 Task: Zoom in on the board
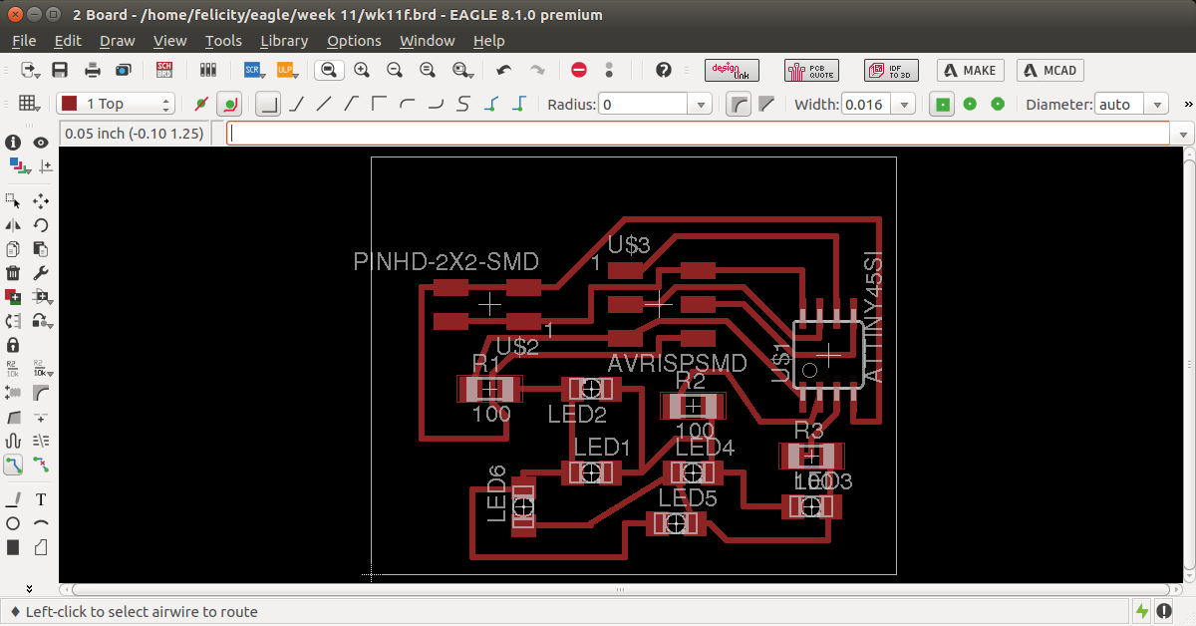[362, 70]
